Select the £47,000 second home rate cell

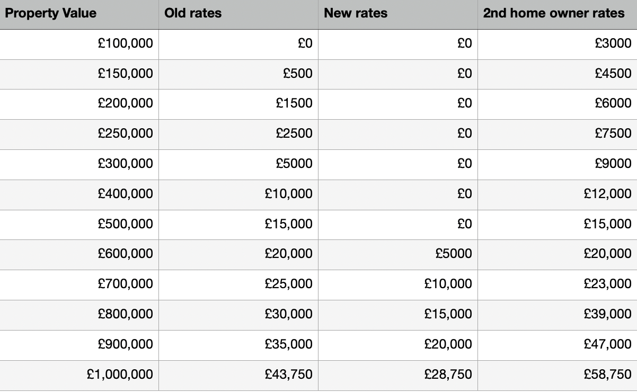coord(558,345)
